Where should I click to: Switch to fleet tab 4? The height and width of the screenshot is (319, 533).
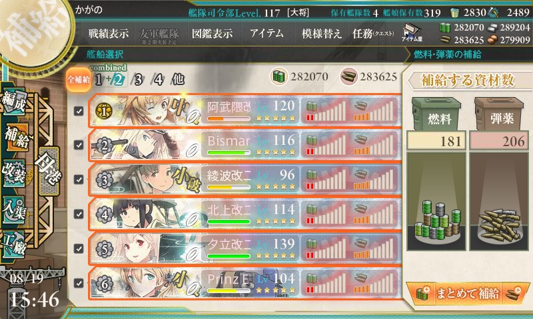point(159,80)
